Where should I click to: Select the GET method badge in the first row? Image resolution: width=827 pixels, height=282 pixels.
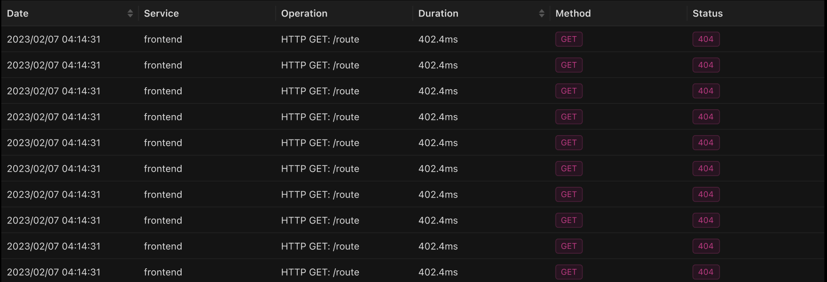(x=569, y=39)
